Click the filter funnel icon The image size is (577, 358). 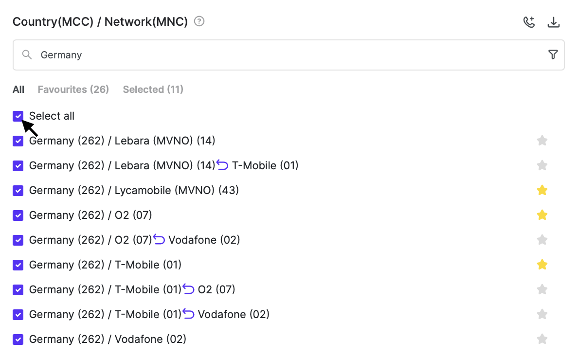[x=553, y=54]
